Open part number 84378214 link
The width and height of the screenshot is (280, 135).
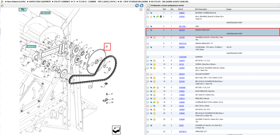[183, 131]
